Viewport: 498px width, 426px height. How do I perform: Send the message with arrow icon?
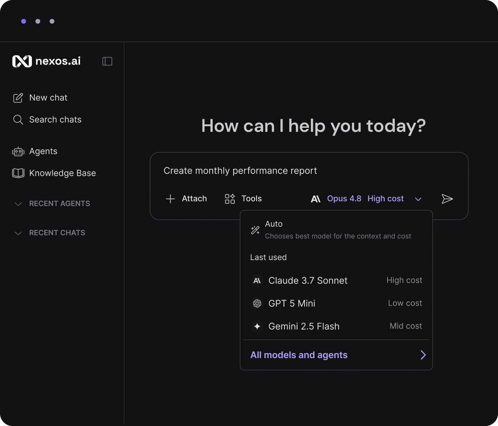pyautogui.click(x=447, y=199)
